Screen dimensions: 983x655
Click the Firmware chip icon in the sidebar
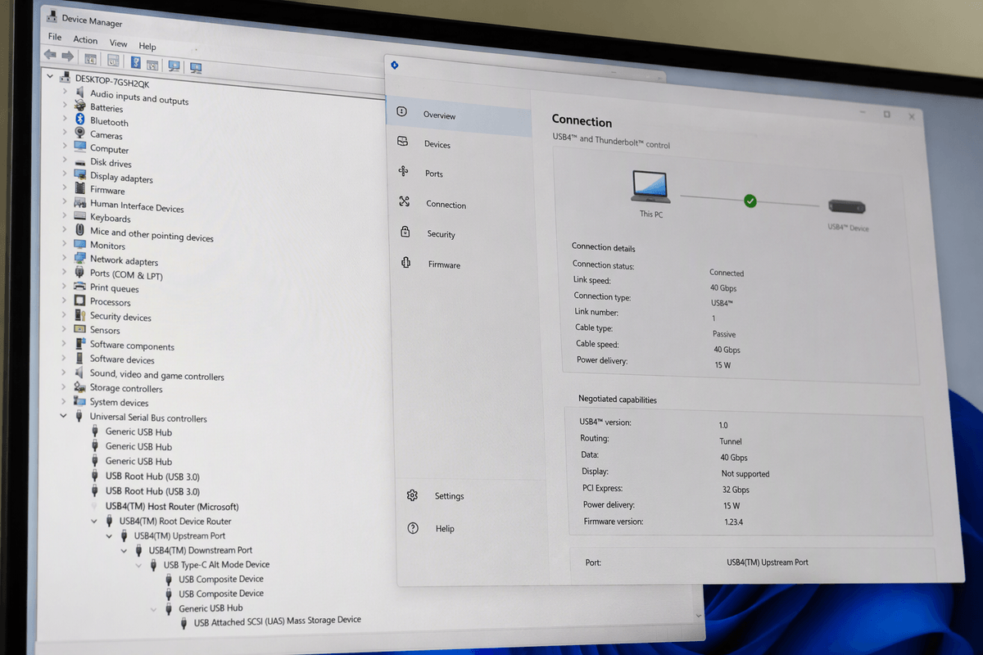405,263
